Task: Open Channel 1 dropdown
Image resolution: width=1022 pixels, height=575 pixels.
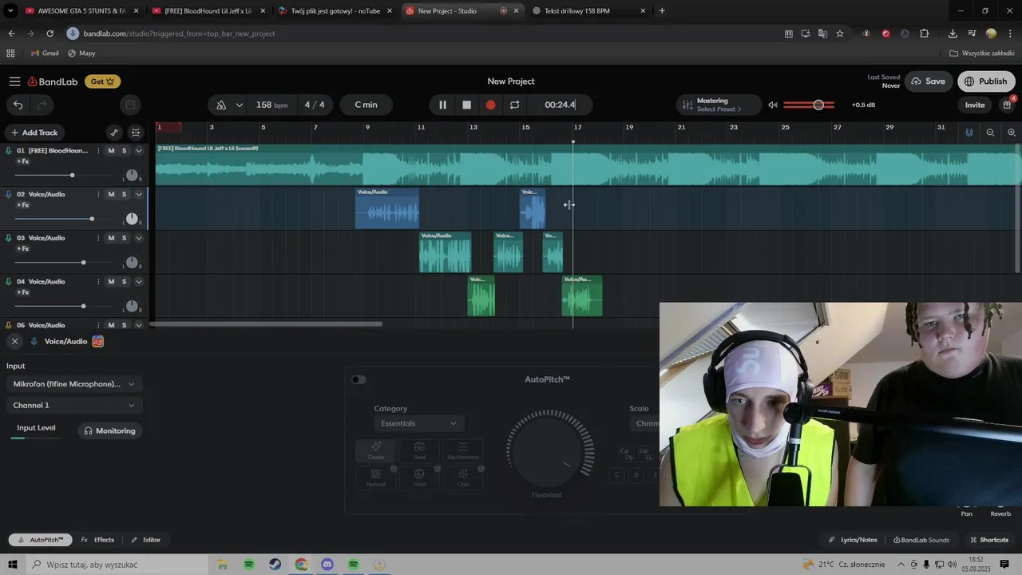Action: [x=74, y=406]
